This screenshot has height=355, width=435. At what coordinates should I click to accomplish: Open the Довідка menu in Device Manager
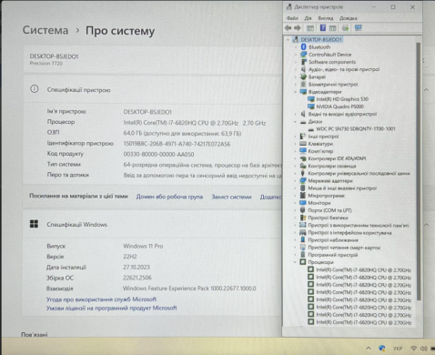click(x=349, y=18)
